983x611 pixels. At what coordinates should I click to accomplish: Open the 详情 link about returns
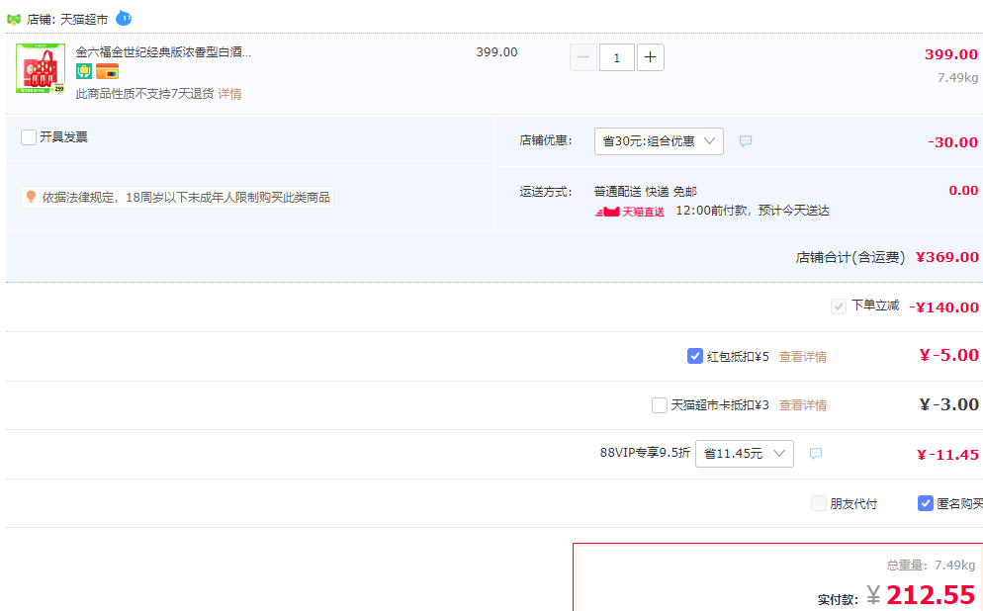[x=229, y=94]
